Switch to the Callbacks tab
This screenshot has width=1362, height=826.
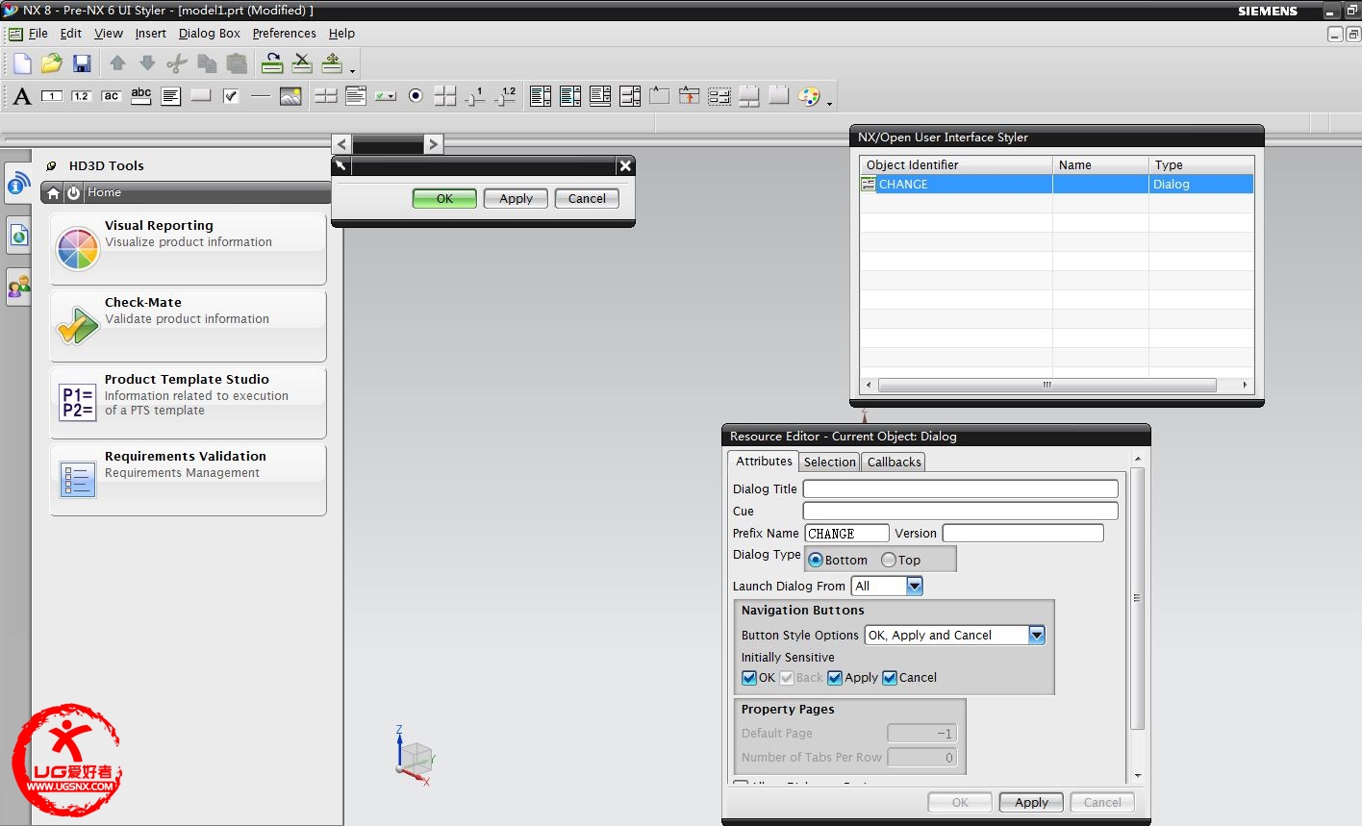(895, 463)
